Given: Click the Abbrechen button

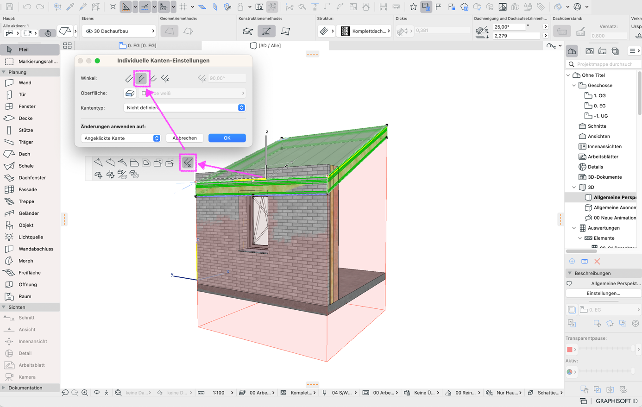Looking at the screenshot, I should (184, 138).
